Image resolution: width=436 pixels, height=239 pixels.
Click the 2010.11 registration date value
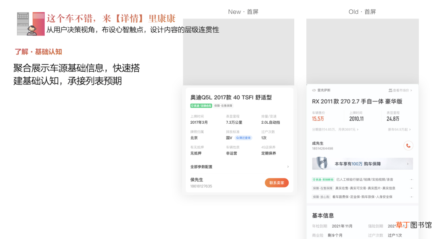(x=356, y=119)
